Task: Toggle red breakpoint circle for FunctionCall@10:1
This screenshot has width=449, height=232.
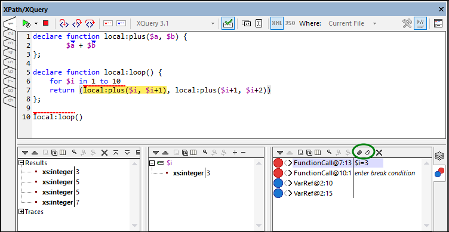Action: [278, 173]
